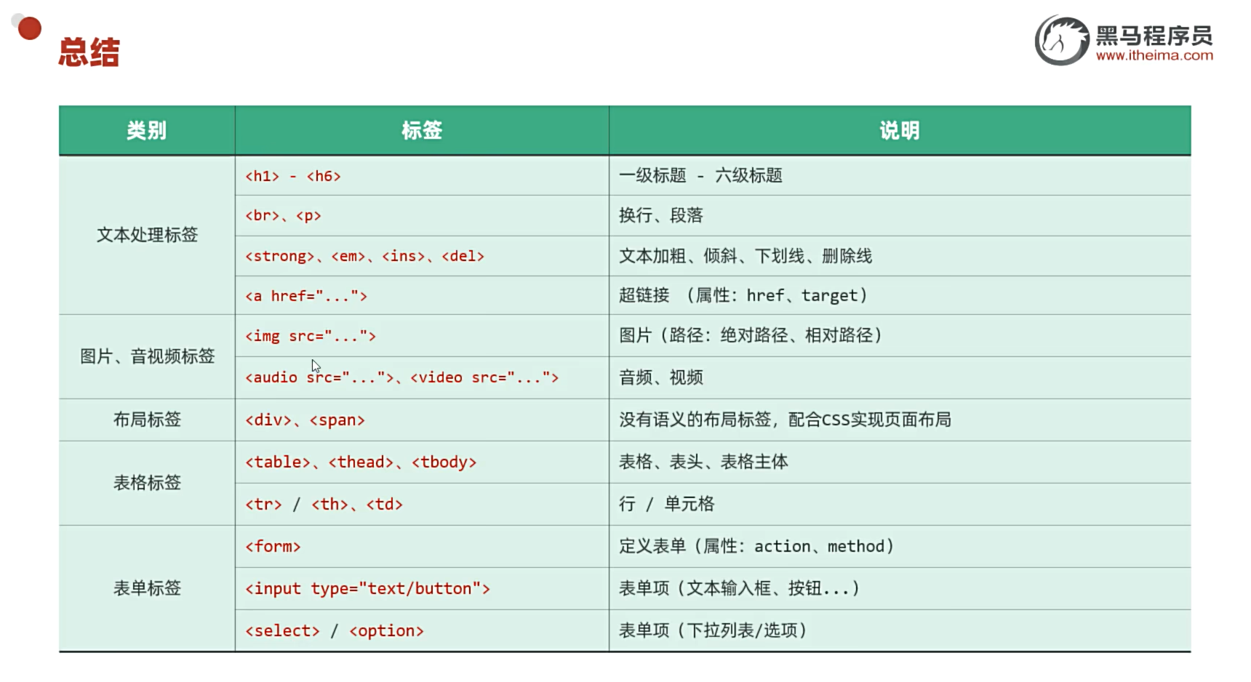
Task: Click the red dot beside 总结 title
Action: coord(29,28)
